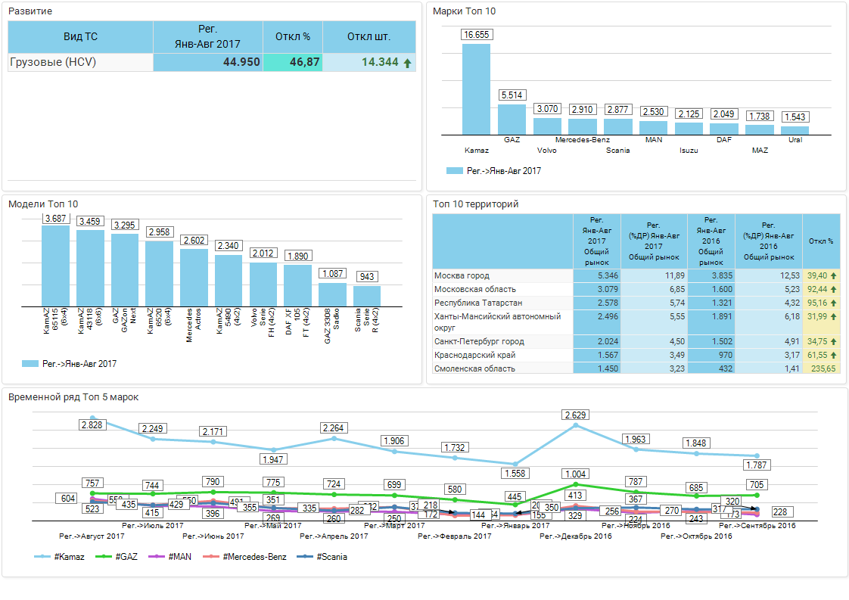Select the DAF bar value 2.049
849x600 pixels.
(724, 114)
